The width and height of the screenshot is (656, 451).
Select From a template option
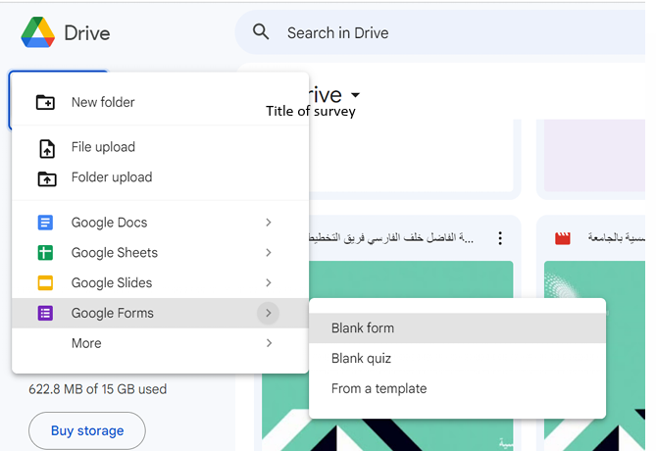(378, 388)
